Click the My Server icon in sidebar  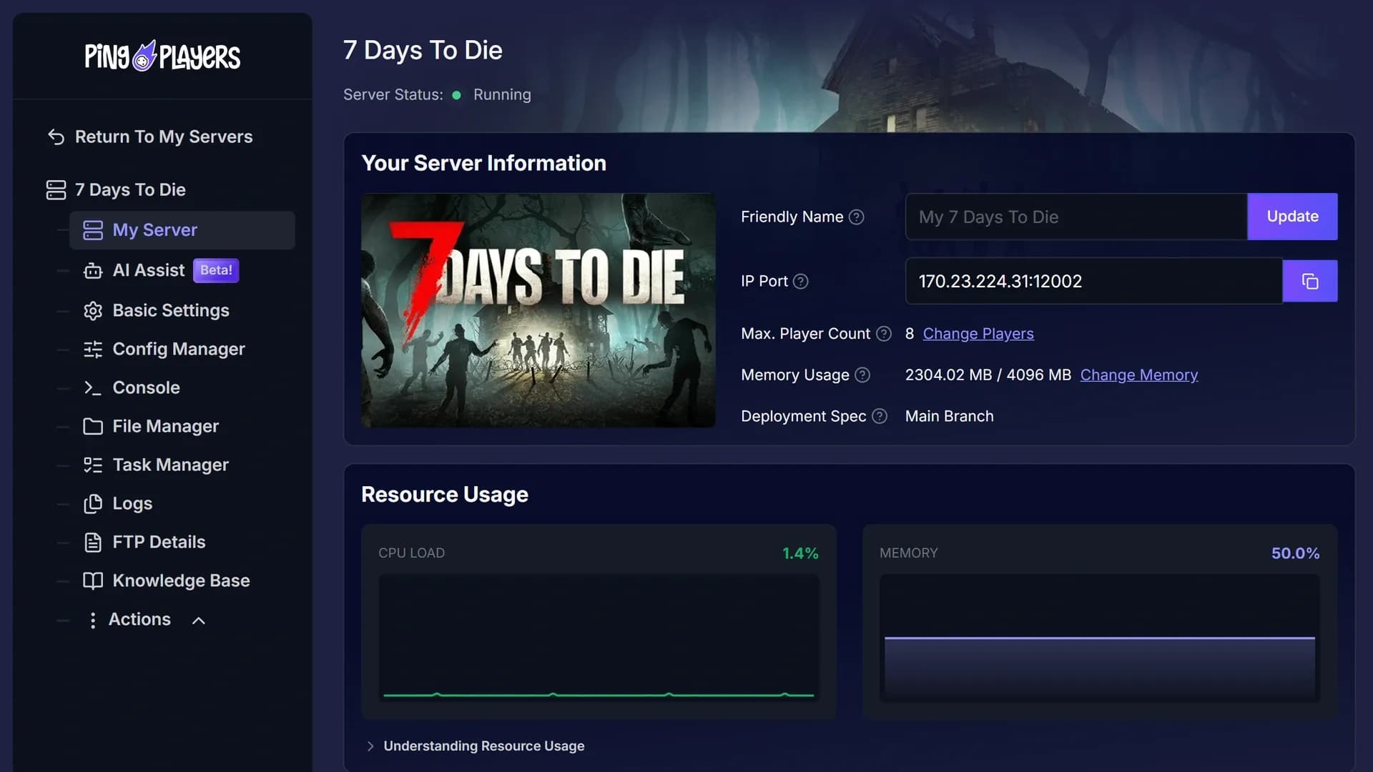pyautogui.click(x=93, y=230)
